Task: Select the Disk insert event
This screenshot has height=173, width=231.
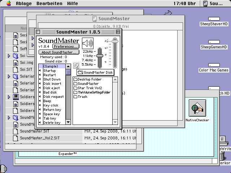Action: (52, 83)
